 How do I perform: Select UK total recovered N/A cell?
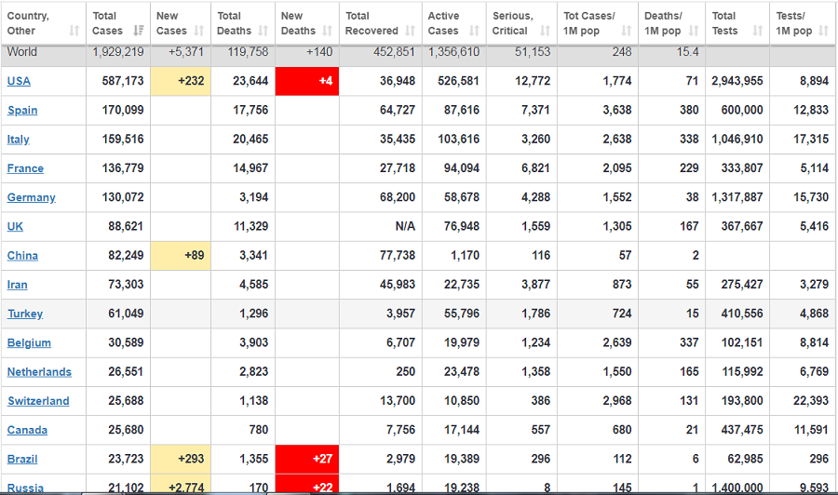[x=406, y=226]
